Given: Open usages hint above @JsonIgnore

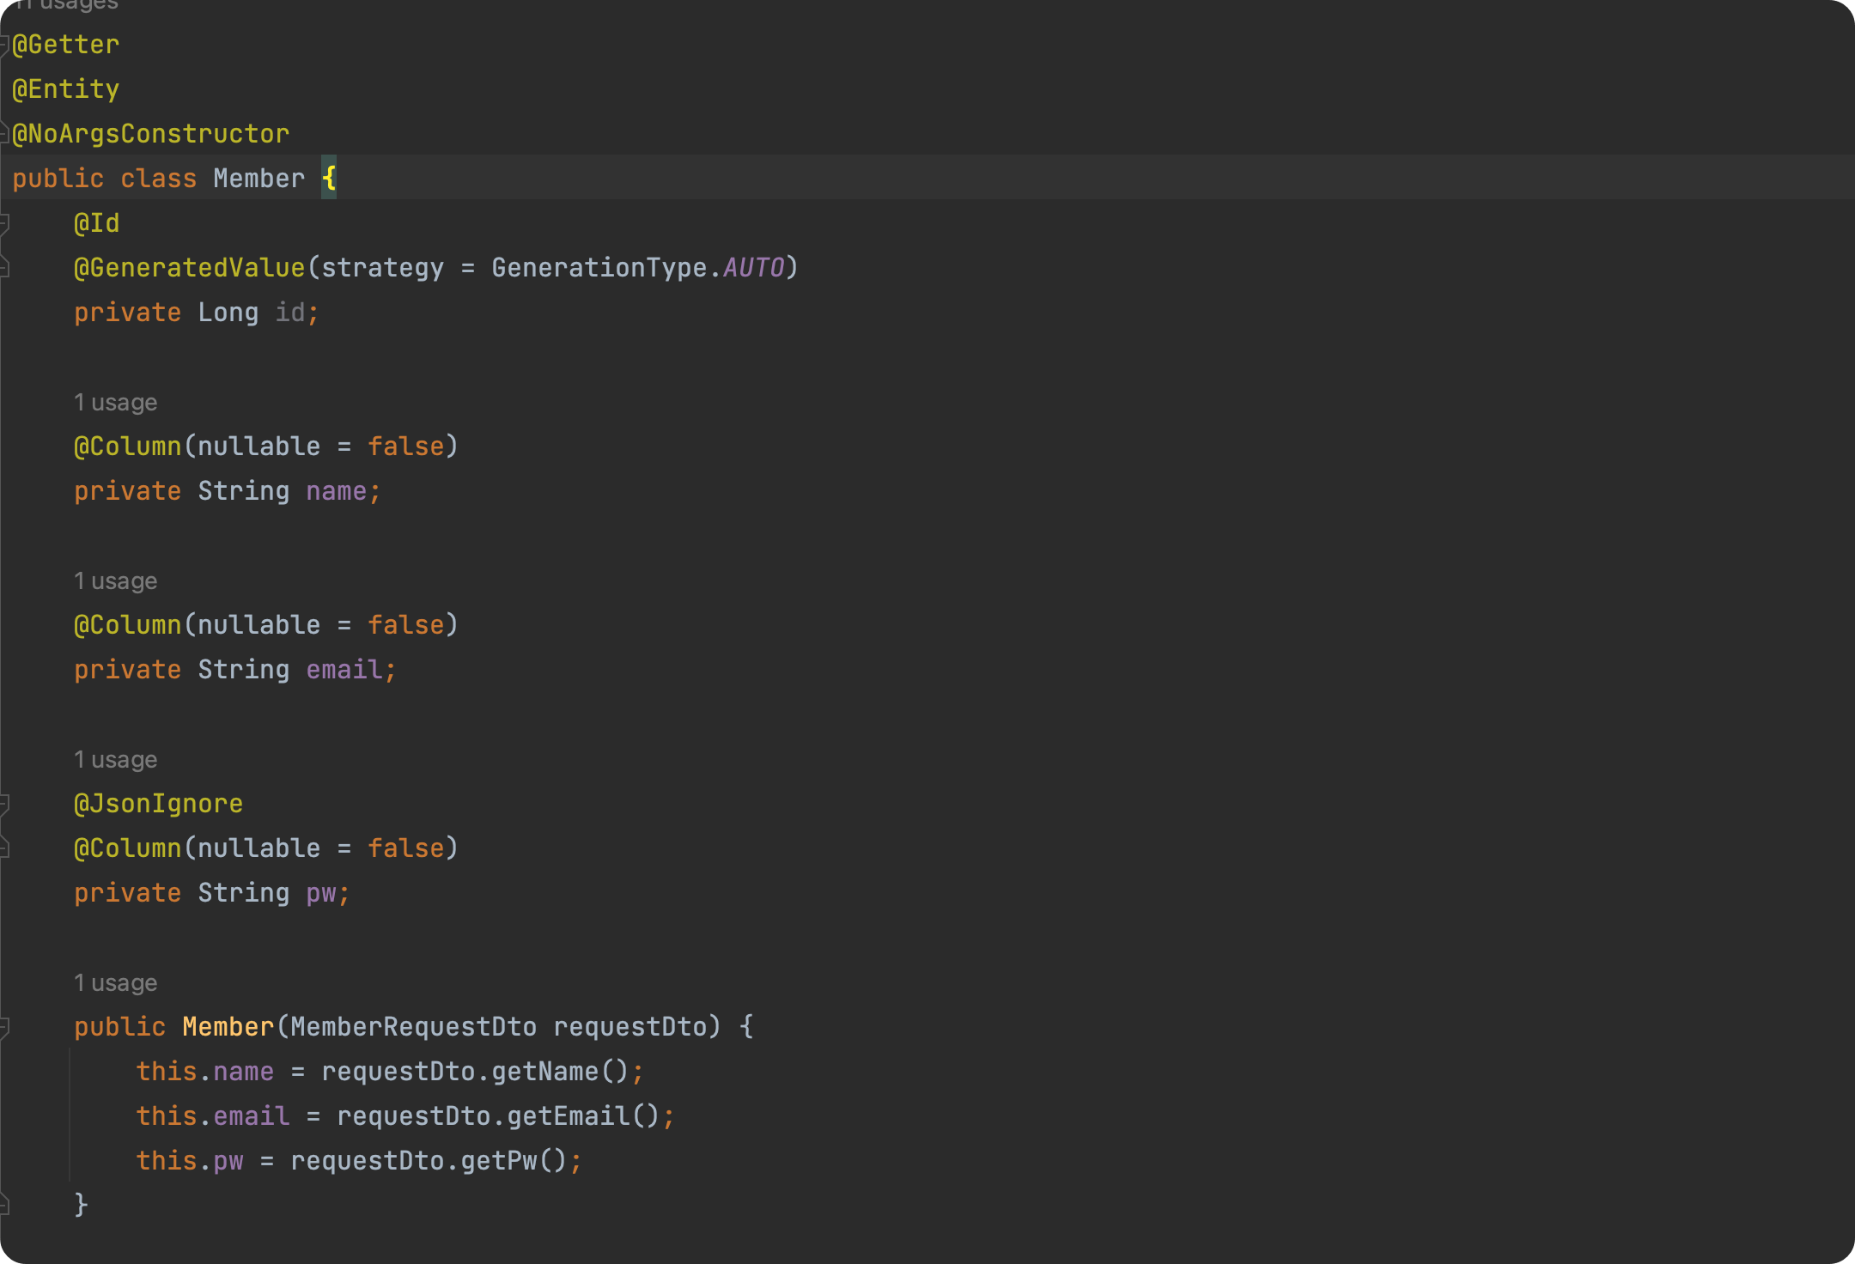Looking at the screenshot, I should pyautogui.click(x=115, y=760).
